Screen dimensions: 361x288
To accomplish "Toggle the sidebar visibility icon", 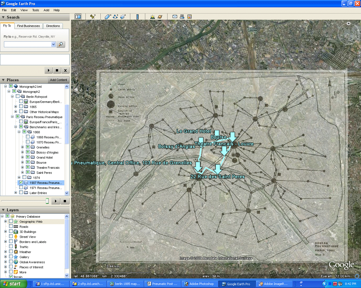I will 78,17.
